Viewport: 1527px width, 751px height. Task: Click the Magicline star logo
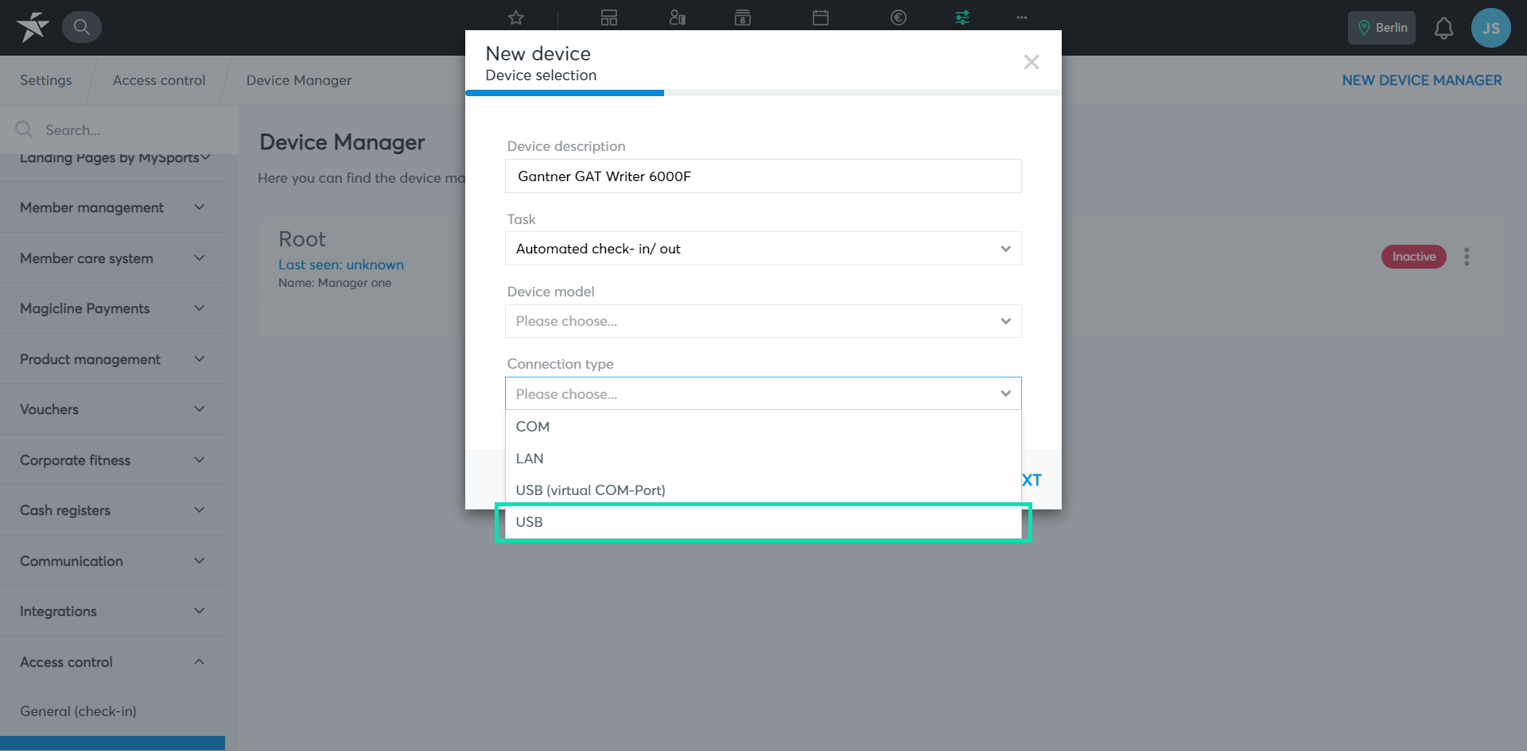pos(33,27)
